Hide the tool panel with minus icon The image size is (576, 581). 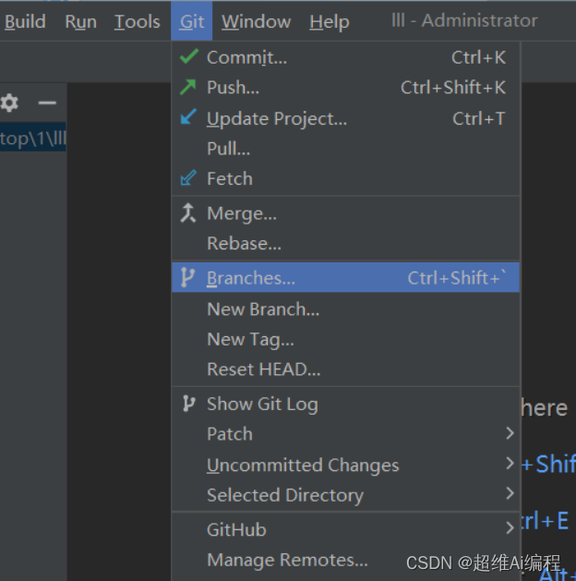pos(47,103)
